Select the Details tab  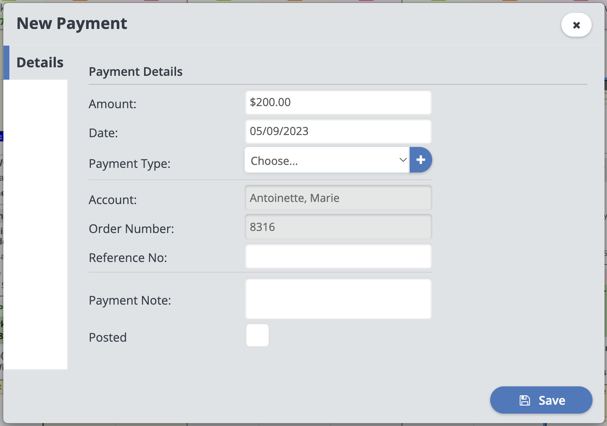40,63
